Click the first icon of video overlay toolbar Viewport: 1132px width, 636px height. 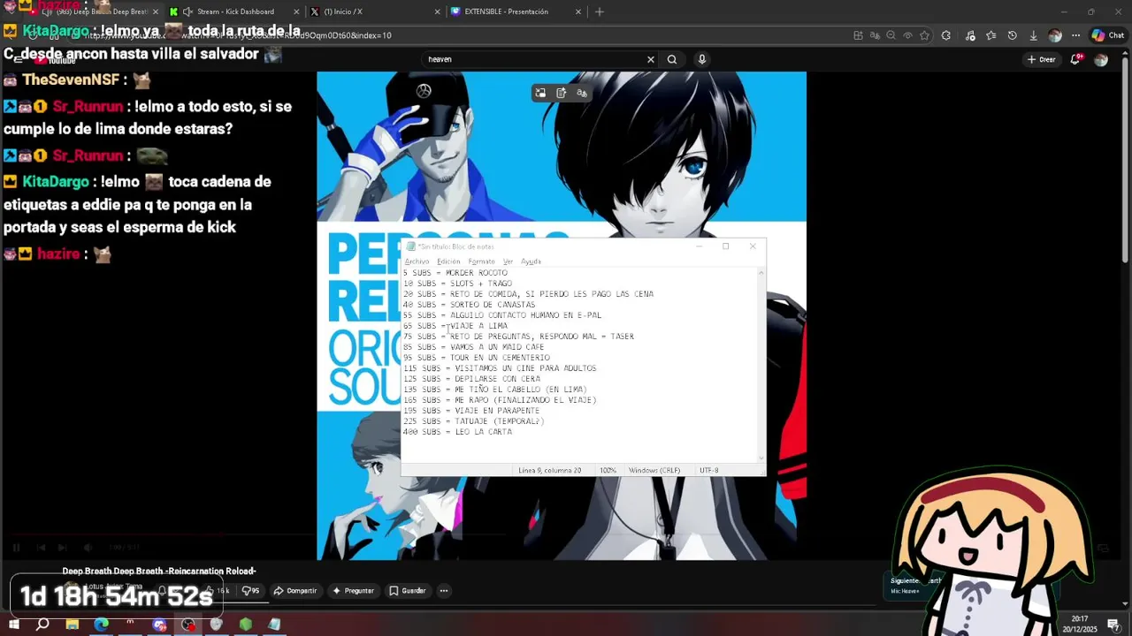point(540,93)
